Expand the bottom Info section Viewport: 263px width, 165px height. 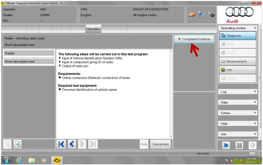click(238, 134)
